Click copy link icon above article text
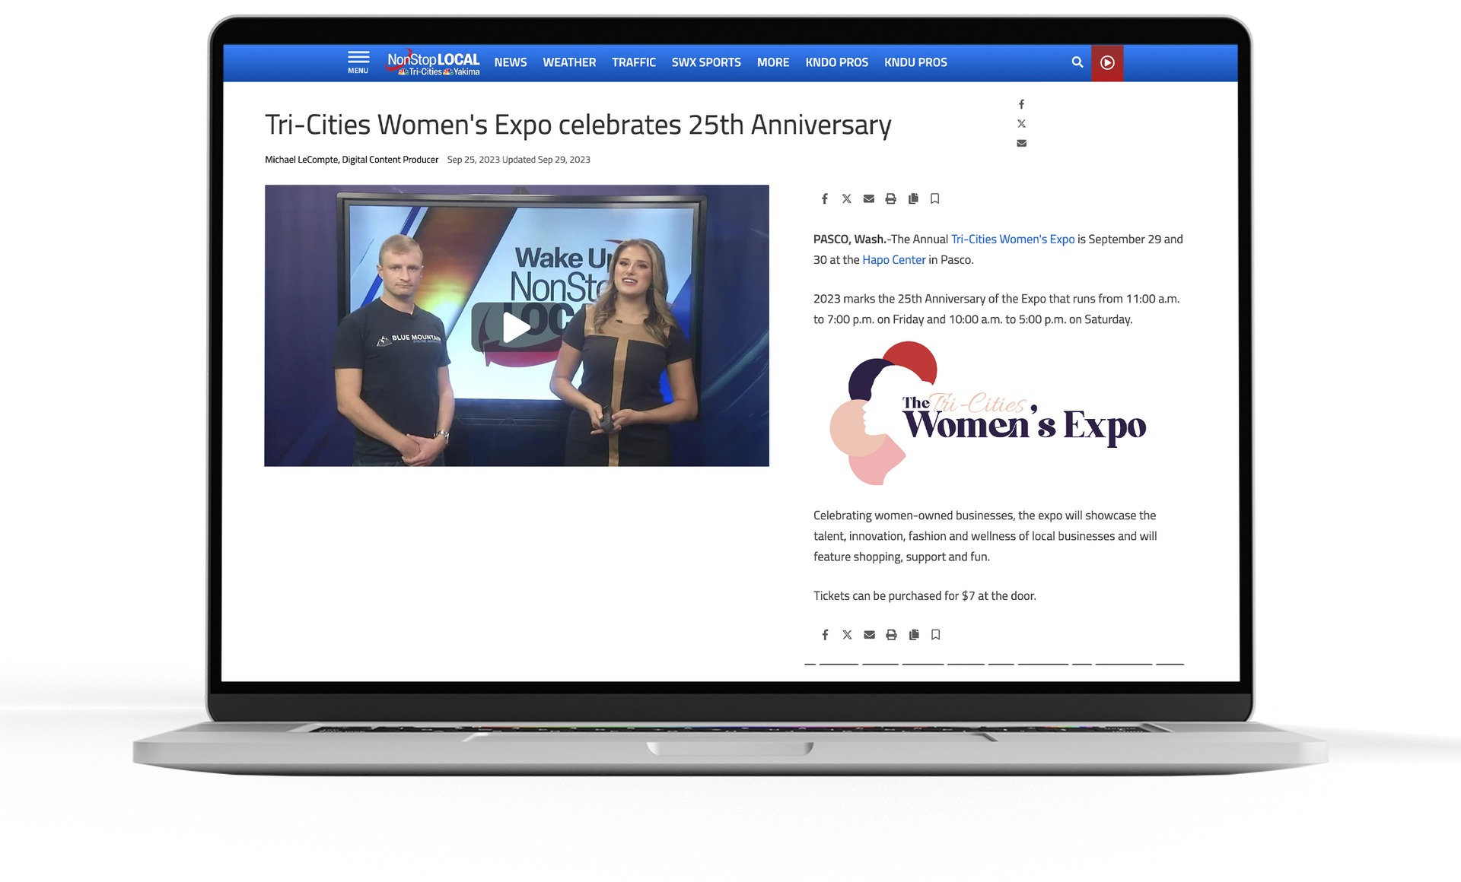The height and width of the screenshot is (882, 1461). pyautogui.click(x=913, y=198)
